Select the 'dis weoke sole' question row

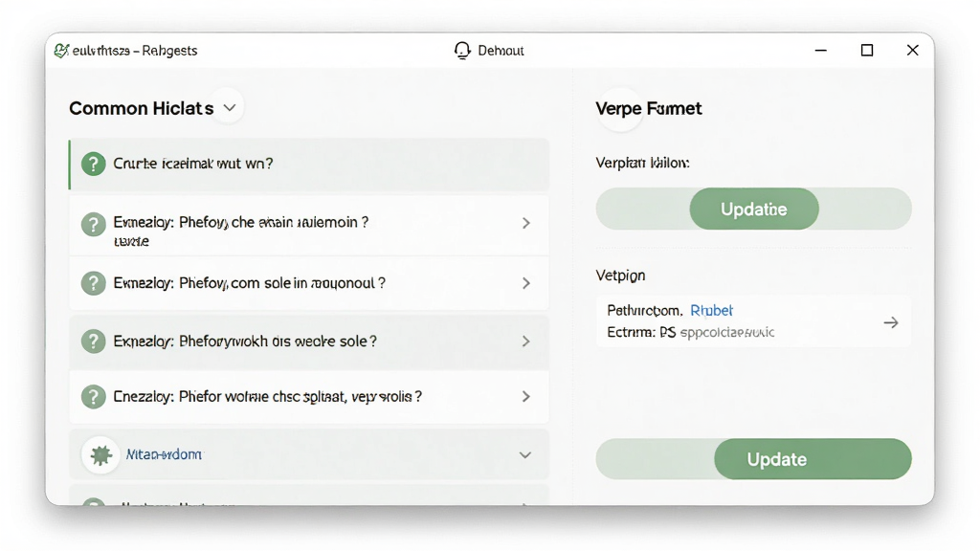(x=309, y=342)
